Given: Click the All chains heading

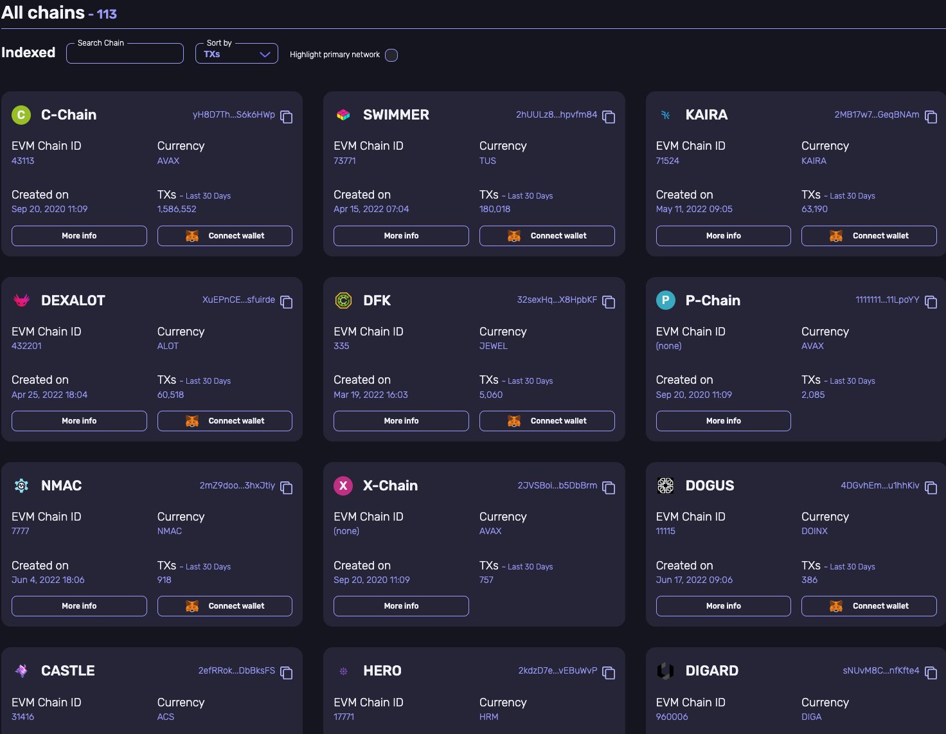Looking at the screenshot, I should pyautogui.click(x=43, y=13).
